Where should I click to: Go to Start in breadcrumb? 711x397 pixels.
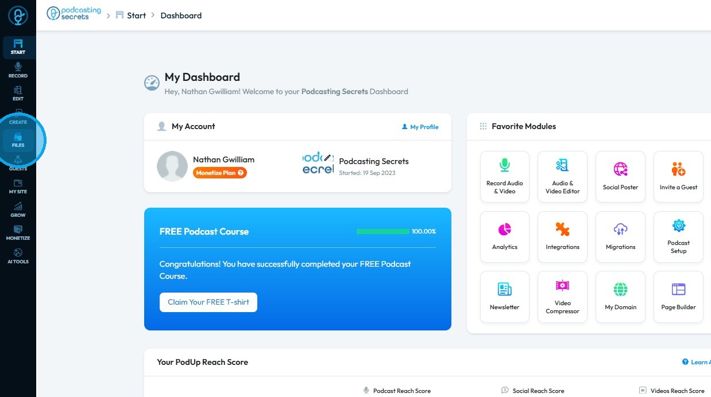coord(131,15)
